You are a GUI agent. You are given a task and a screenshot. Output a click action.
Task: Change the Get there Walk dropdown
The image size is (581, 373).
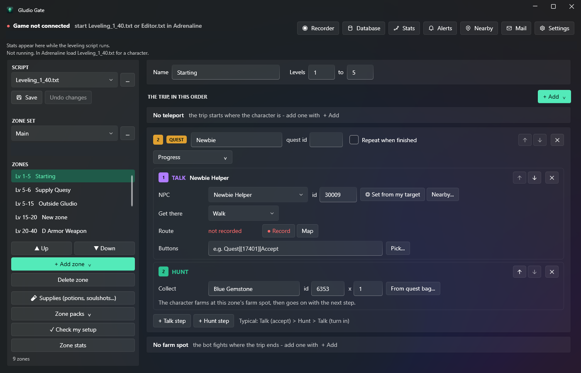click(243, 213)
